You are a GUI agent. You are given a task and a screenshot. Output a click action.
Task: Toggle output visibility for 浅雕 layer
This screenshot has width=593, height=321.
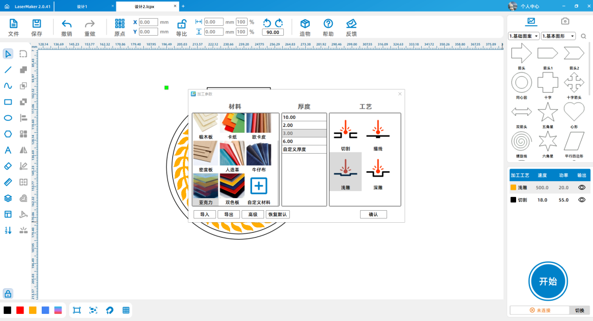pyautogui.click(x=581, y=188)
